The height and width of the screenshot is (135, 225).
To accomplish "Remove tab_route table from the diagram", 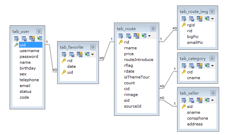I will (153, 29).
